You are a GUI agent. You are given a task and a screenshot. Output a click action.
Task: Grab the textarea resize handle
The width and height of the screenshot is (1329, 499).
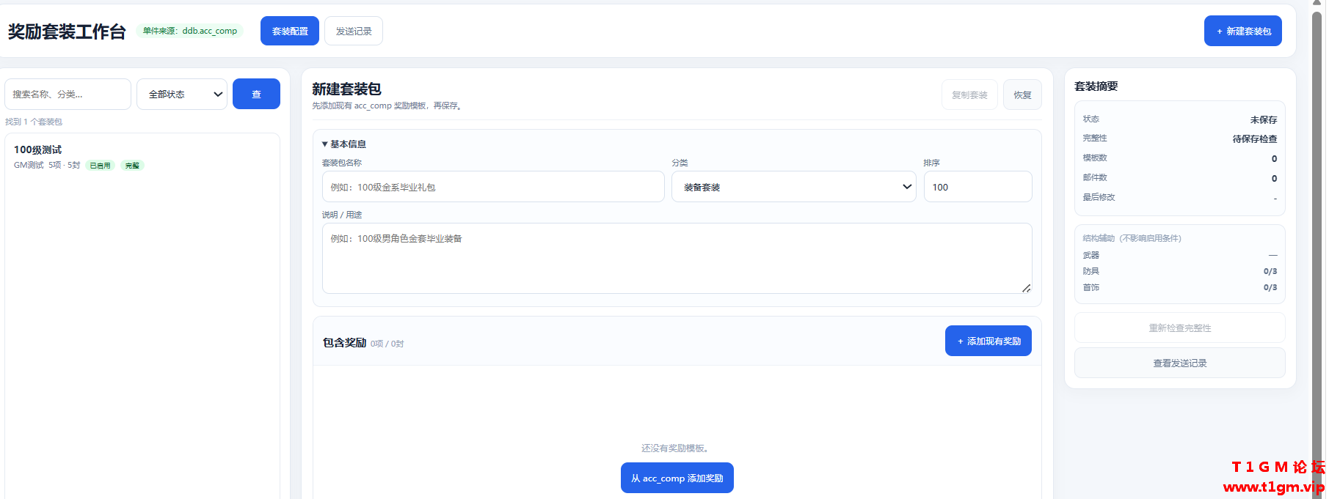coord(1026,288)
